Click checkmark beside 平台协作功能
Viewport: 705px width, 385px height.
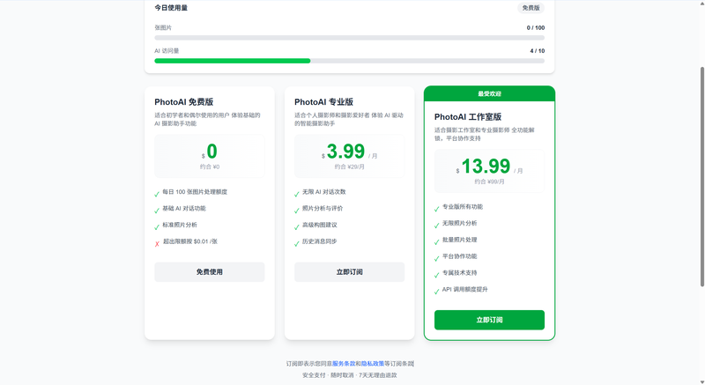[x=436, y=259]
